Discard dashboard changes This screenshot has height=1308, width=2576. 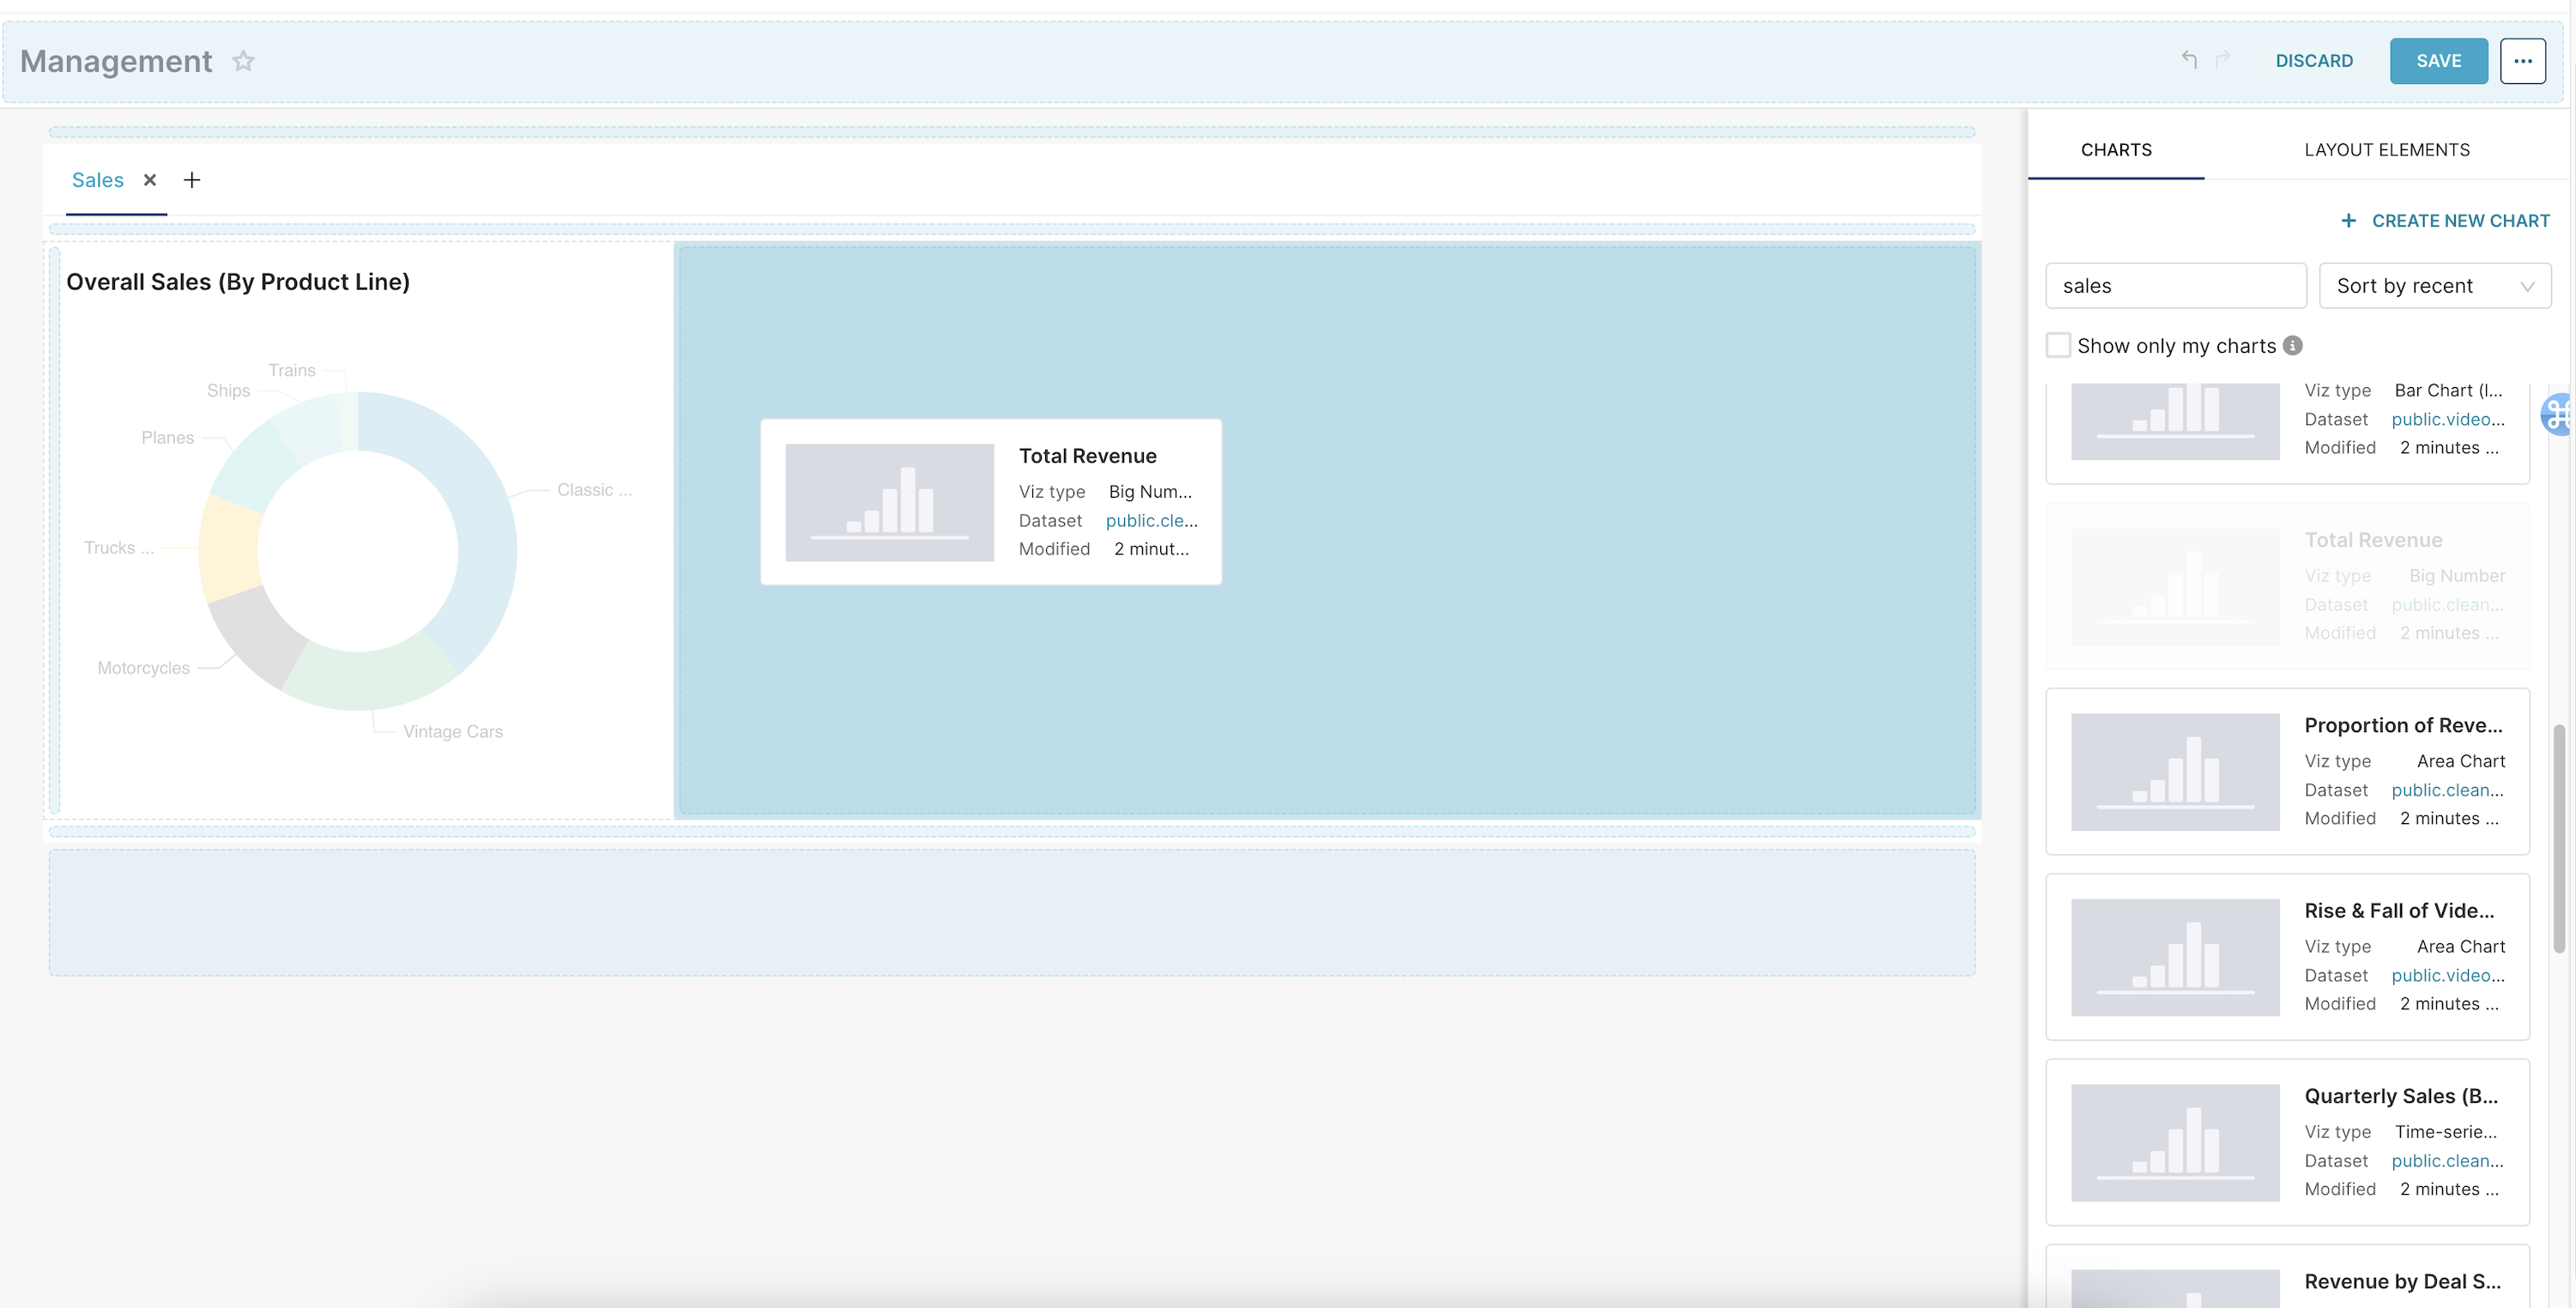pos(2313,61)
